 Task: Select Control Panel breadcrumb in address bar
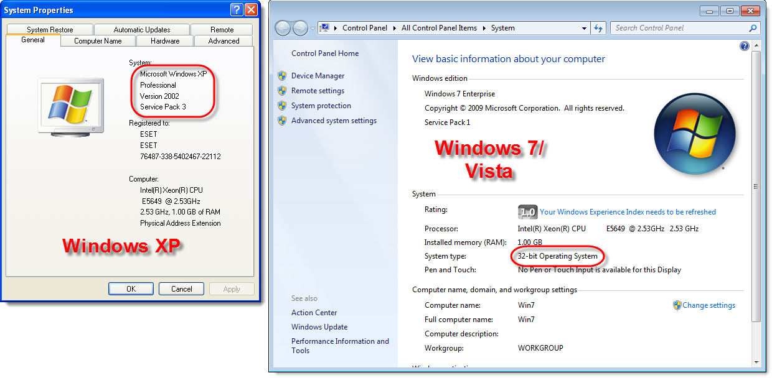point(365,28)
